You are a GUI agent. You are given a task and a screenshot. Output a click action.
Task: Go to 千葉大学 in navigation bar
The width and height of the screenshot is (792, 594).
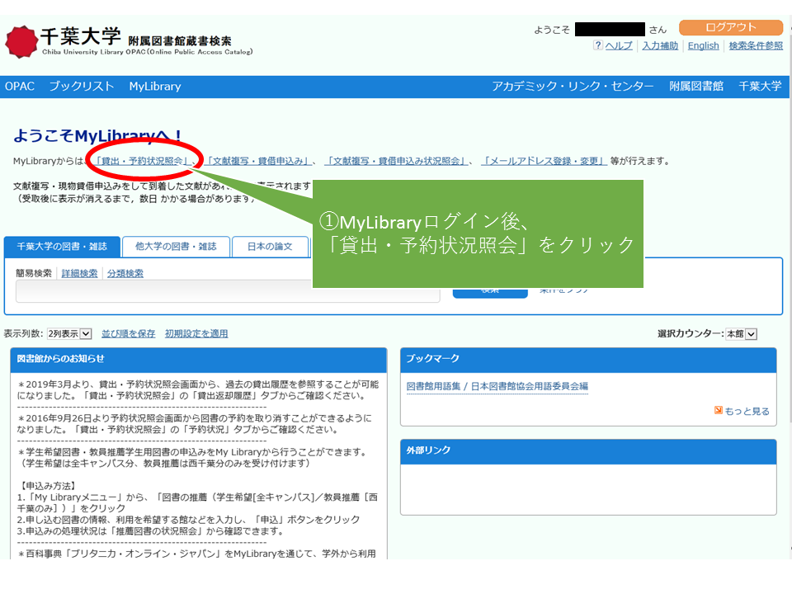(760, 87)
